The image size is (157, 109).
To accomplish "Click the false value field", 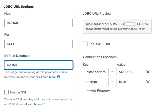I will click(129, 82).
